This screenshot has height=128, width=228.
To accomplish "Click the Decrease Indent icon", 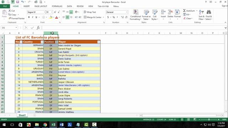I will pos(76,17).
